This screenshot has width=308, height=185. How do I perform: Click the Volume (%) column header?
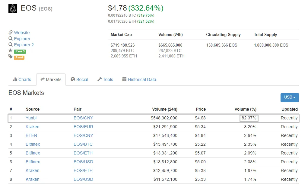point(245,109)
